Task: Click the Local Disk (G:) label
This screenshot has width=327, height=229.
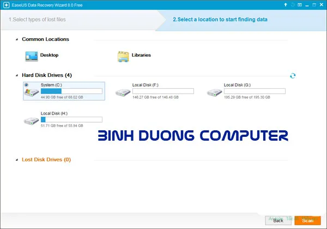Action: click(x=237, y=85)
